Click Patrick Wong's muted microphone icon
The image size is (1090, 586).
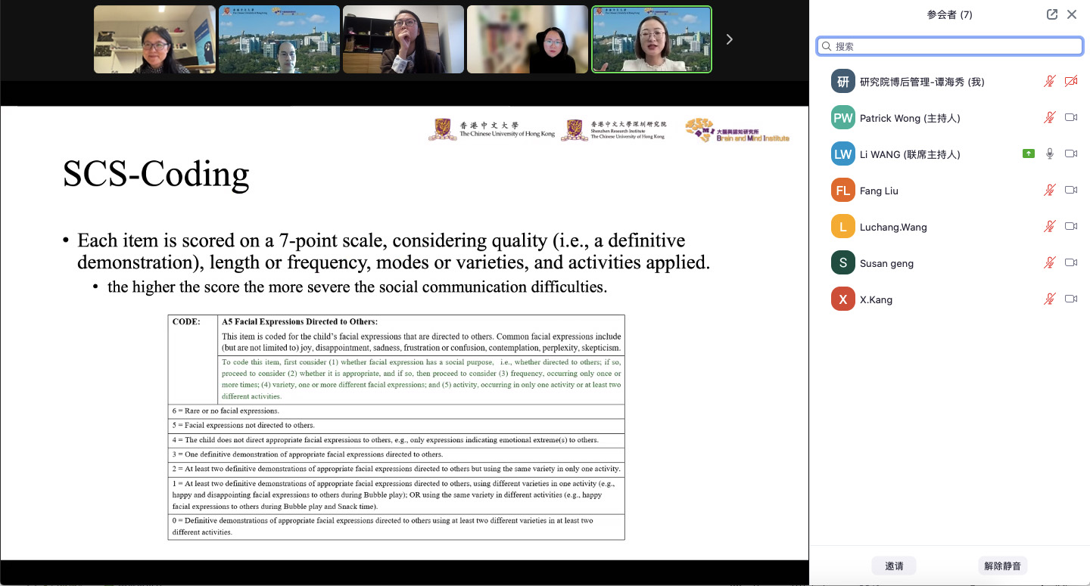1049,118
